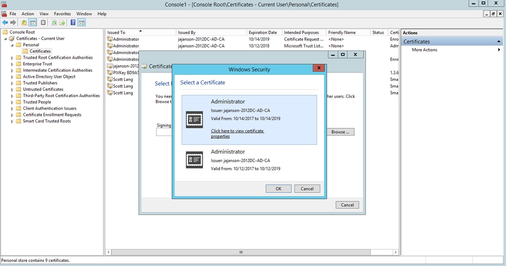The image size is (506, 266).
Task: Click the Console Root folder icon
Action: [x=5, y=32]
